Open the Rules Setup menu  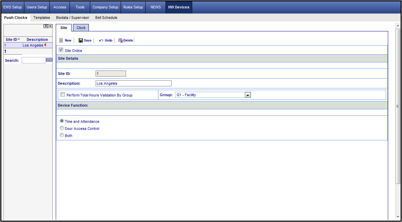[x=133, y=7]
